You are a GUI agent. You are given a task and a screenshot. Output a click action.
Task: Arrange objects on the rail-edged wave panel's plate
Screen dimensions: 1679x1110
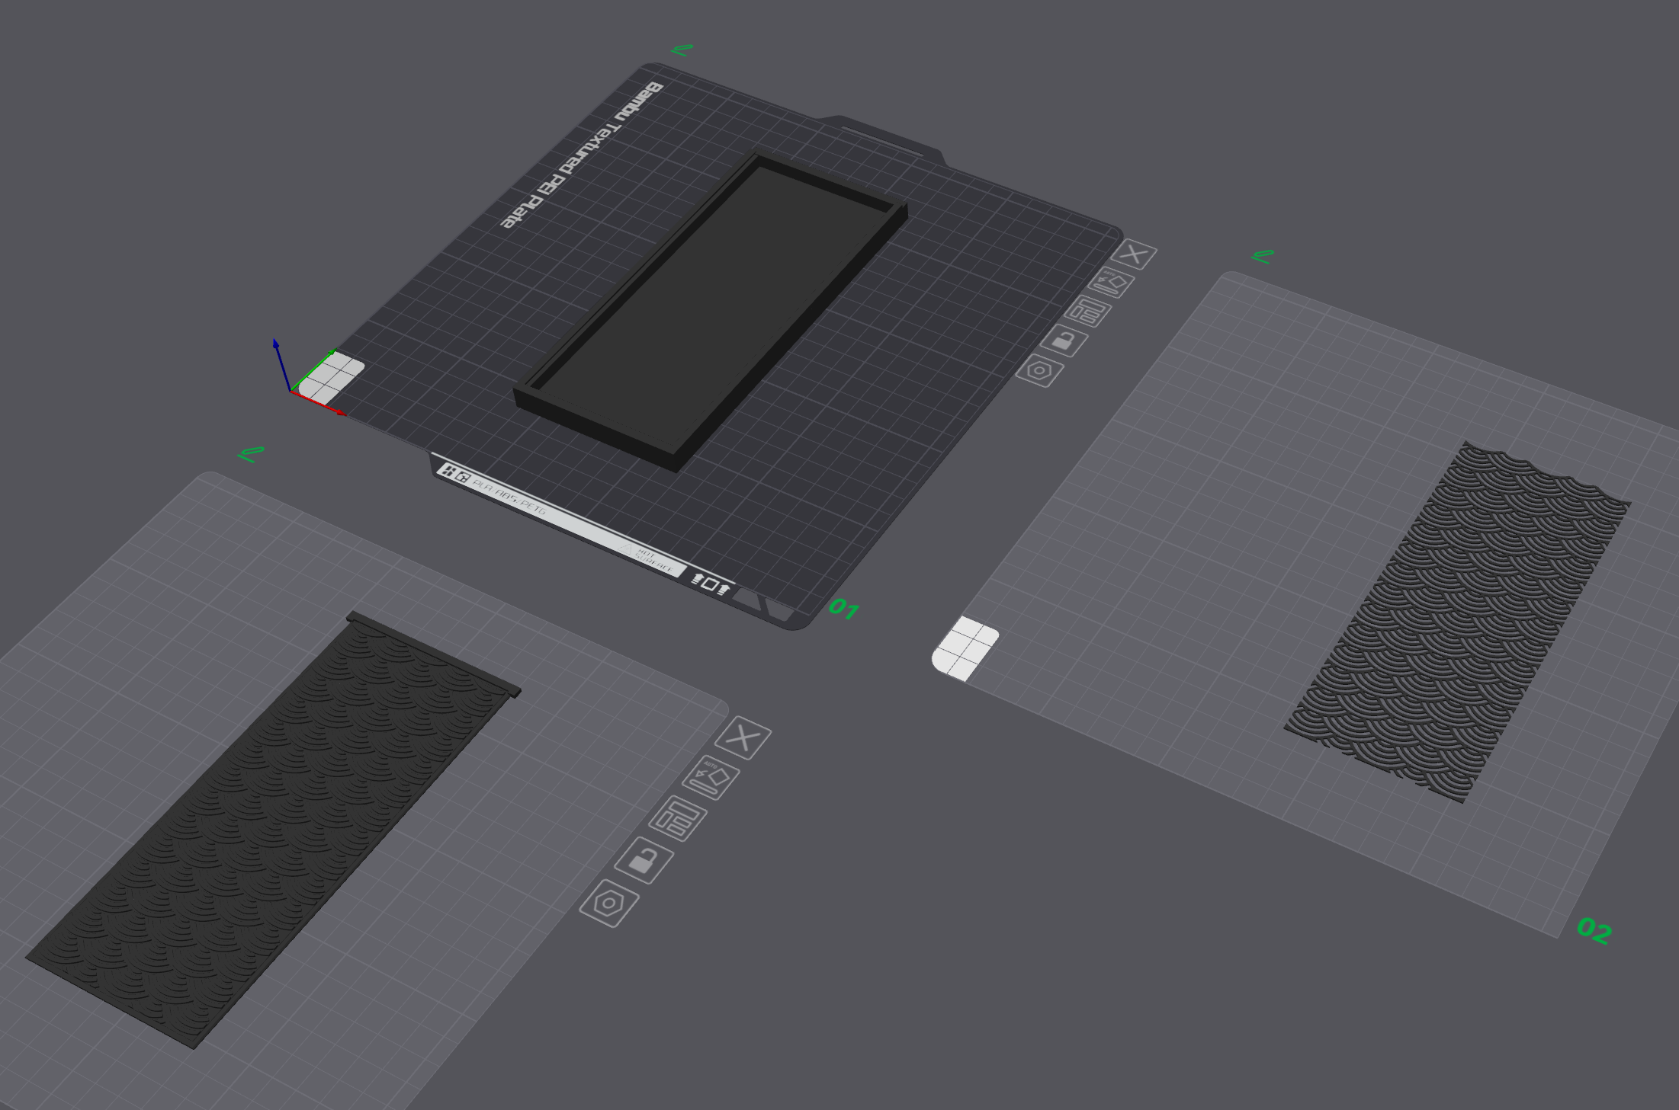[x=678, y=819]
